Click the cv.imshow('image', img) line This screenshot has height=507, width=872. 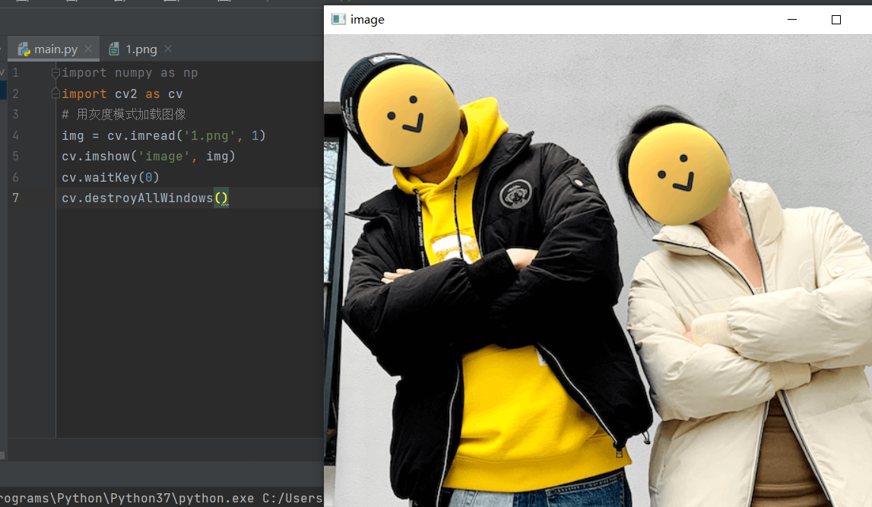coord(148,157)
